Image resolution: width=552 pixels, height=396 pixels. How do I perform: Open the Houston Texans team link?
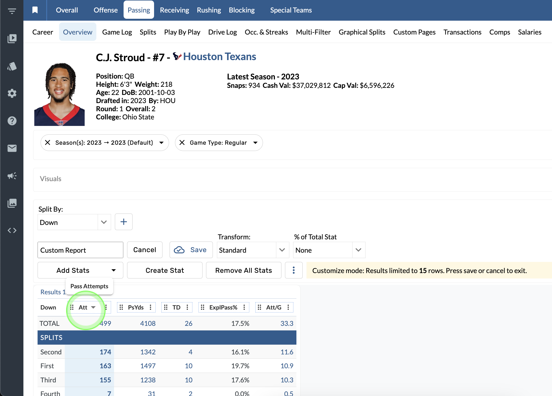(x=219, y=57)
